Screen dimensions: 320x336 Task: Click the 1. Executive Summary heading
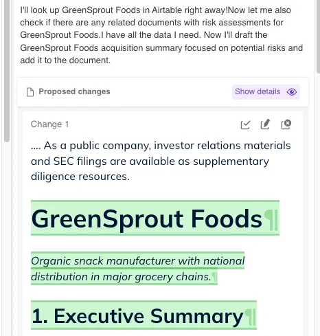point(137,316)
